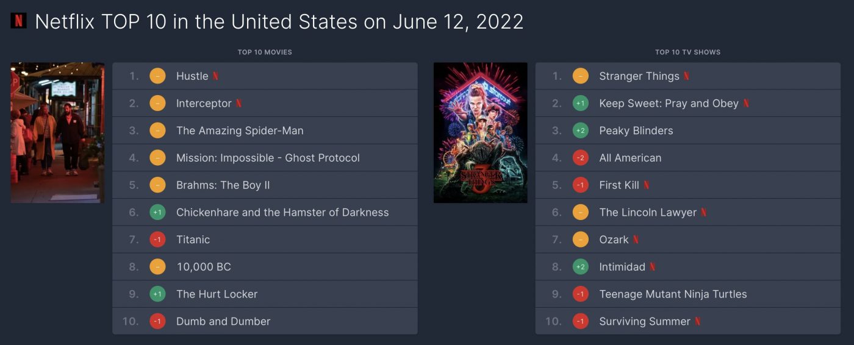
Task: Click the Netflix N icon after Surviving Summer
Action: coord(697,321)
